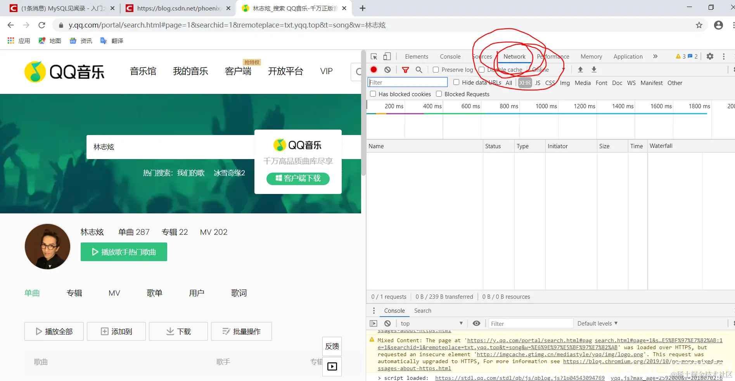Open the Memory panel tab
This screenshot has width=735, height=381.
591,56
